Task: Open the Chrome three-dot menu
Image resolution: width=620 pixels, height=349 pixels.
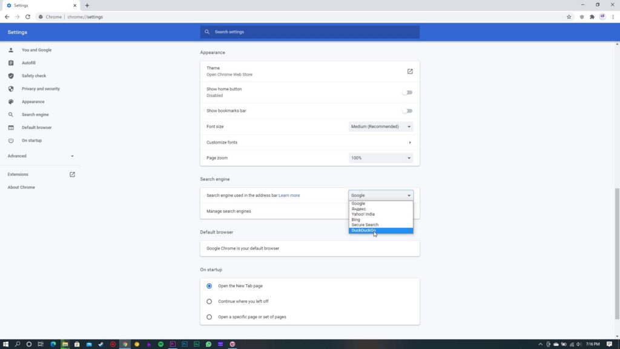Action: click(x=613, y=17)
